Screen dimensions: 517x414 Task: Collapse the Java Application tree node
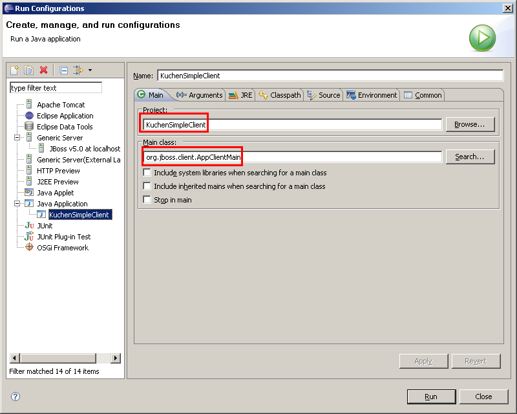tap(17, 203)
